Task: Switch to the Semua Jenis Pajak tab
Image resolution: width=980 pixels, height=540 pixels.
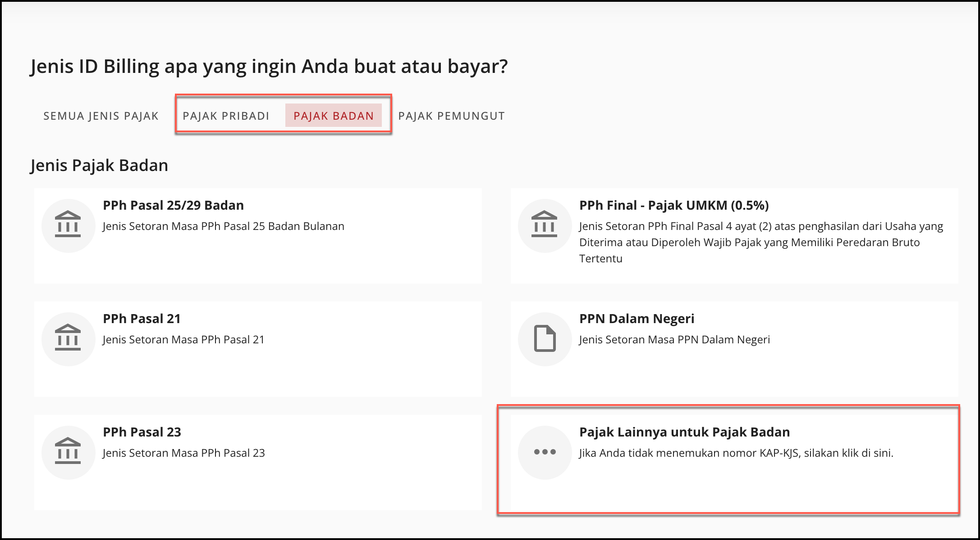Action: pos(101,116)
